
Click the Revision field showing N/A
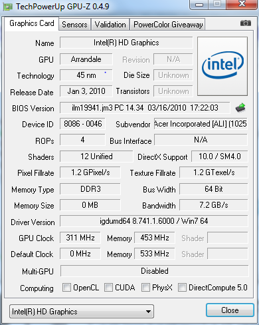173,59
